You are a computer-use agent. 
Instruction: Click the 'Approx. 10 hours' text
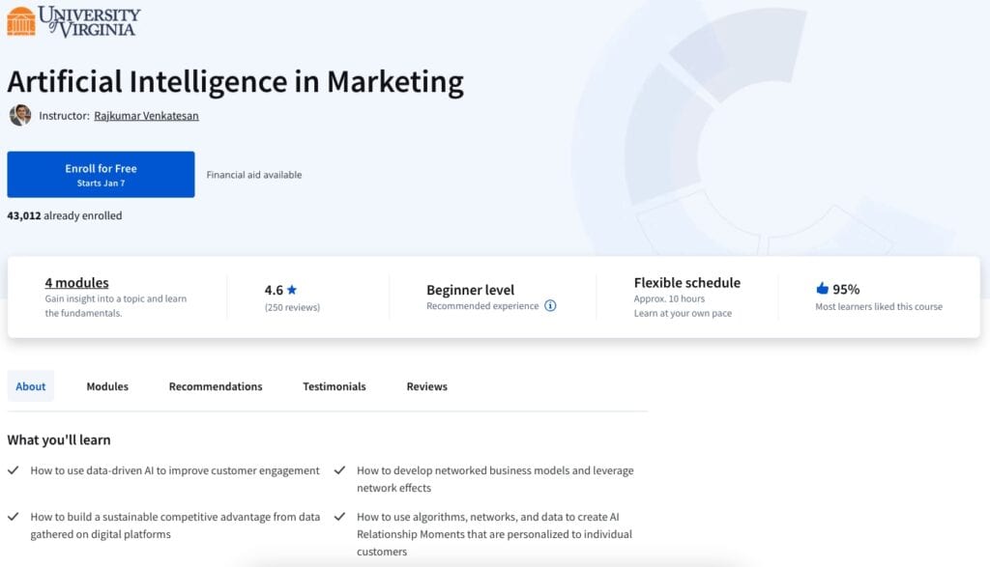669,298
